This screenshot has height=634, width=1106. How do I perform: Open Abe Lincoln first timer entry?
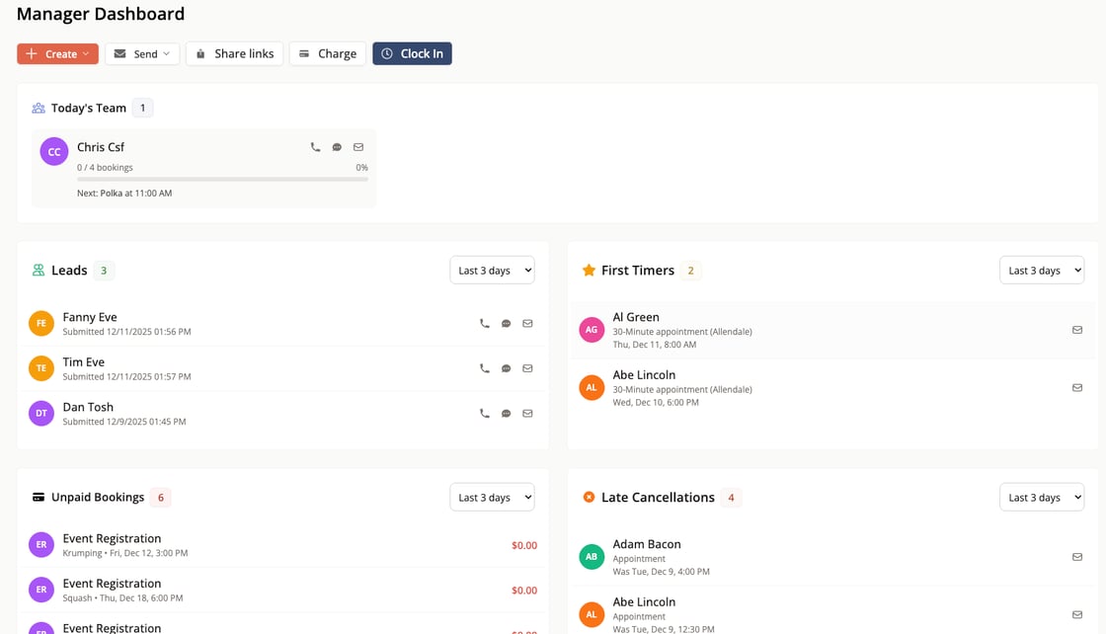pyautogui.click(x=833, y=388)
